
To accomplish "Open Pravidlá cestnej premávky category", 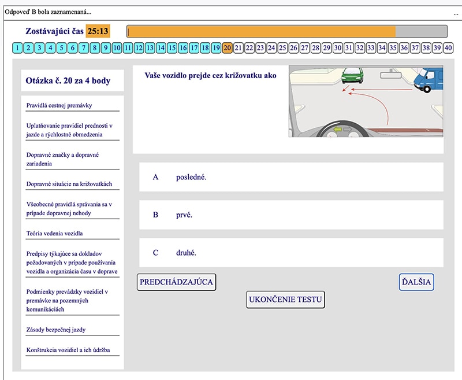I will click(x=59, y=105).
